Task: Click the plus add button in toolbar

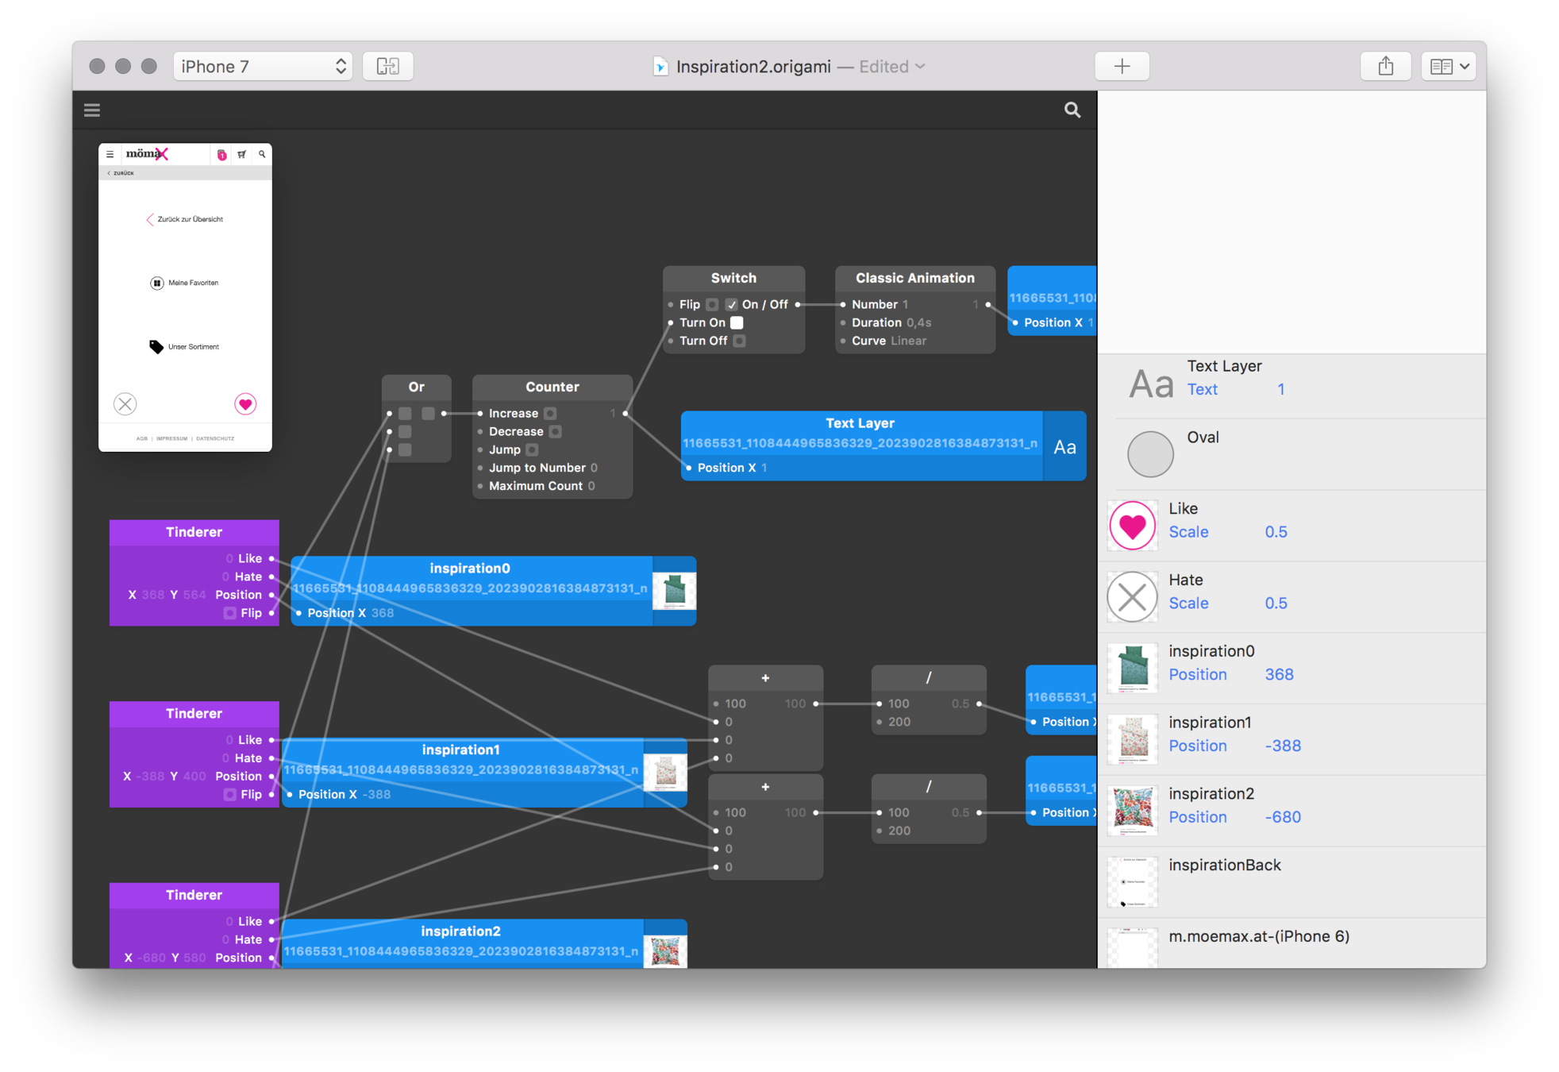Action: [x=1122, y=66]
